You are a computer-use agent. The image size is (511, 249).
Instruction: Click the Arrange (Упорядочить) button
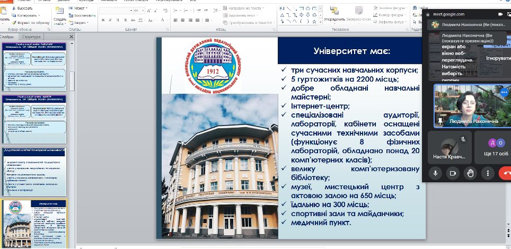tap(334, 14)
